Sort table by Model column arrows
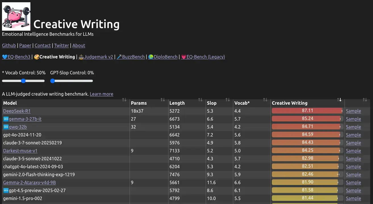373x204 pixels. point(124,100)
